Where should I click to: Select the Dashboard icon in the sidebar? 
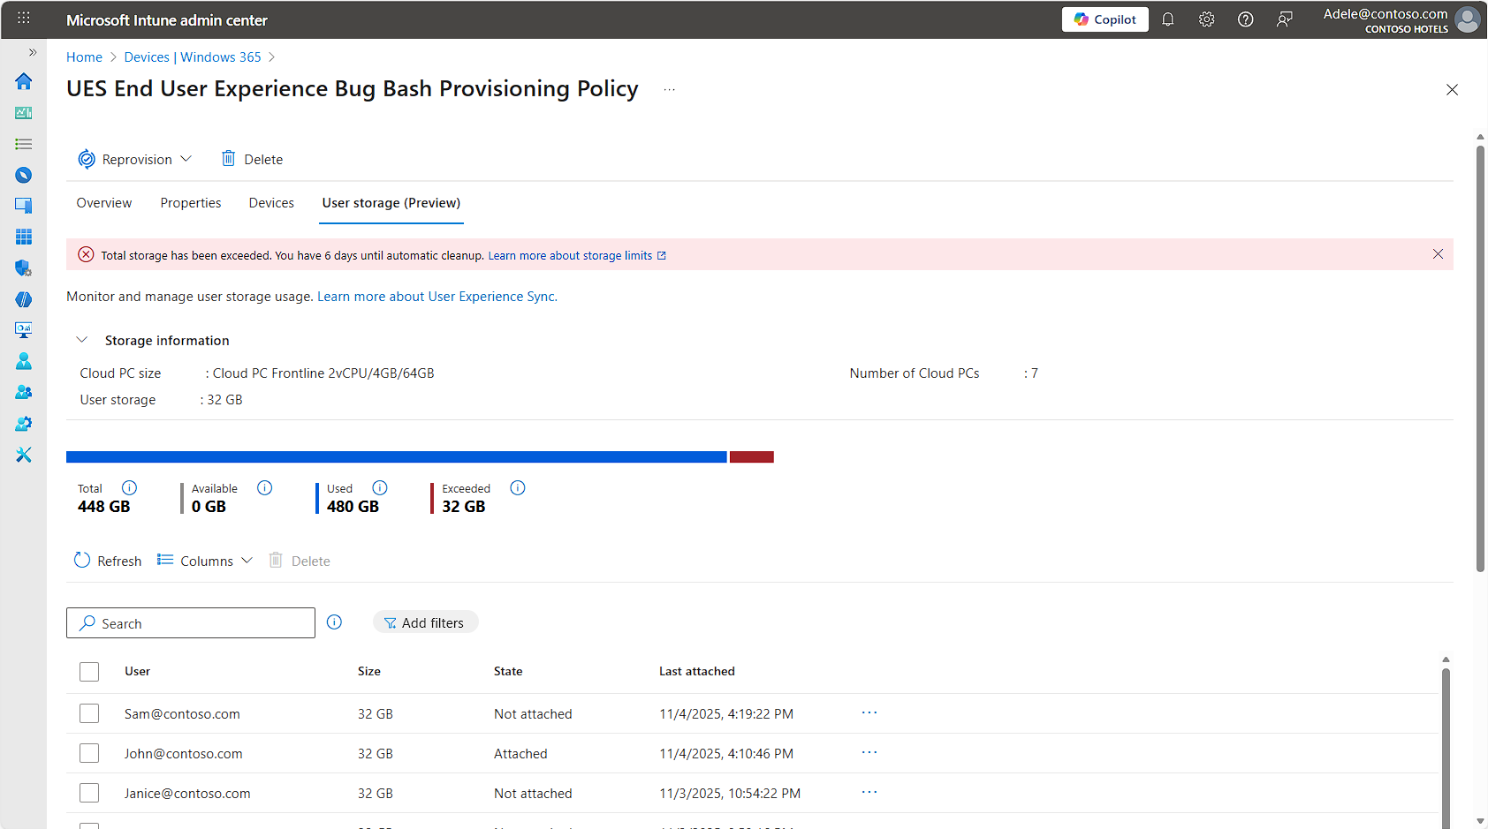[x=23, y=112]
